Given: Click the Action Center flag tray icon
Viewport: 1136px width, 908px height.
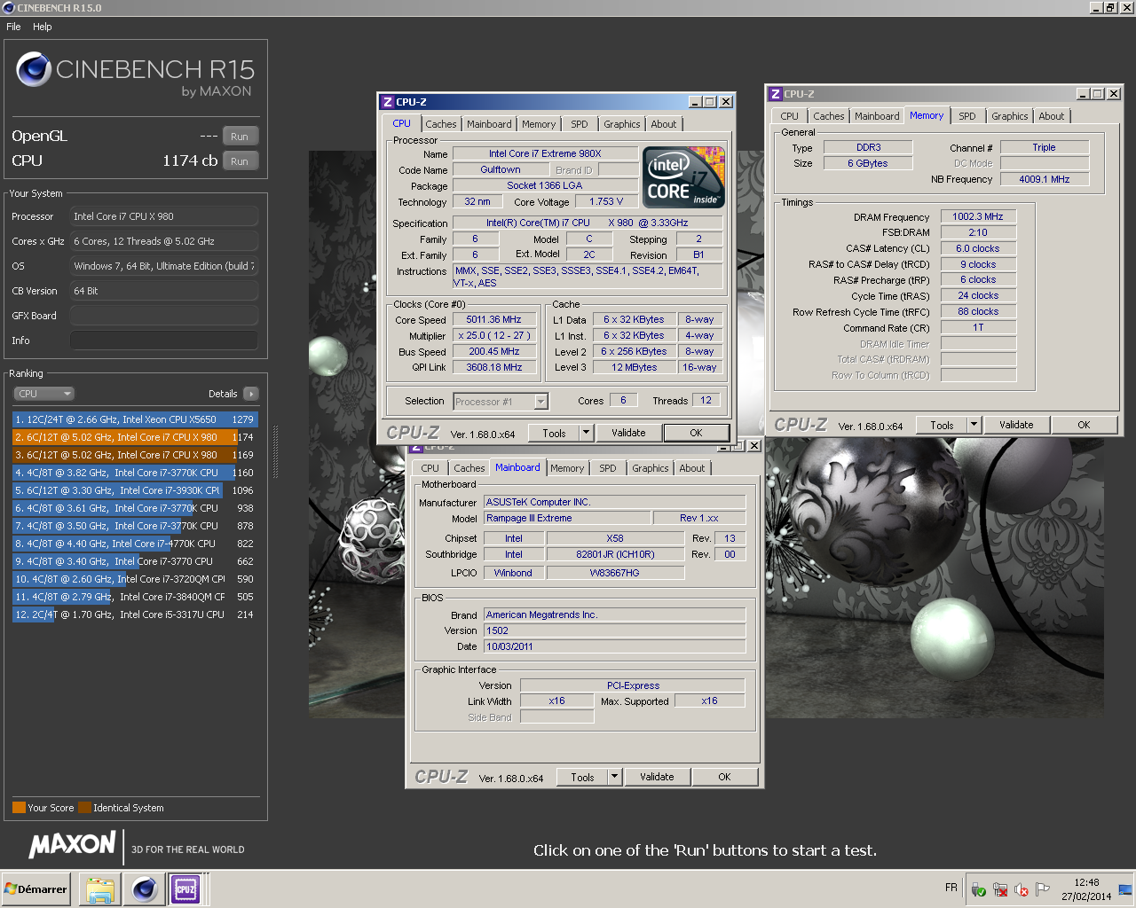Looking at the screenshot, I should 1043,889.
